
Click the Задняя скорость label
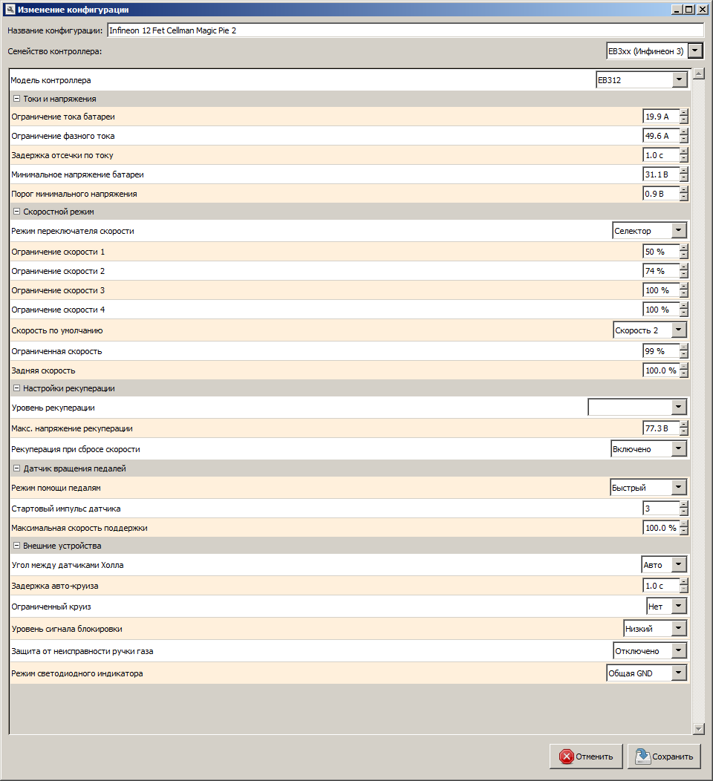click(43, 370)
